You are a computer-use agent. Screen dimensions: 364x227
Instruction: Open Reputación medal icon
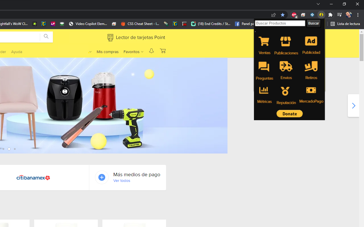click(285, 91)
